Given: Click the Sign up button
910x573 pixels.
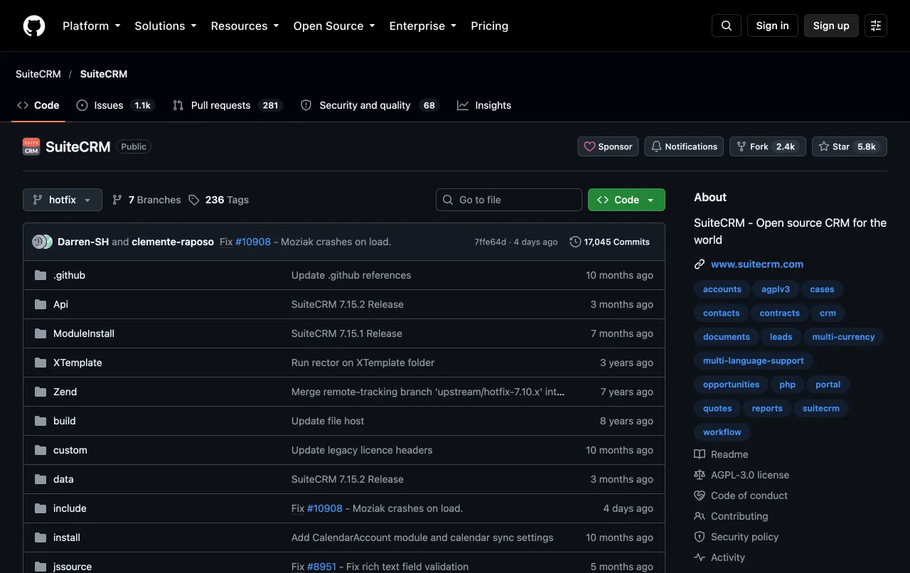Looking at the screenshot, I should click(831, 26).
